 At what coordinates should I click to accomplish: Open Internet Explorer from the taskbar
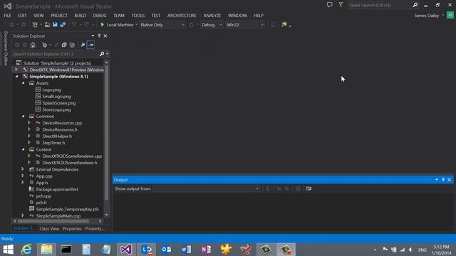click(x=26, y=250)
